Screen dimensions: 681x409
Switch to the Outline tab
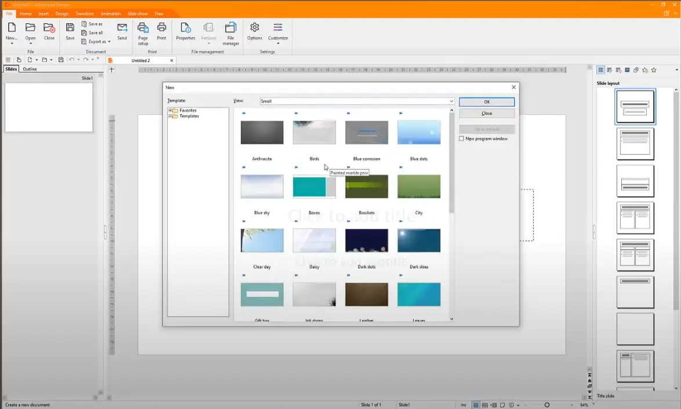click(x=30, y=69)
